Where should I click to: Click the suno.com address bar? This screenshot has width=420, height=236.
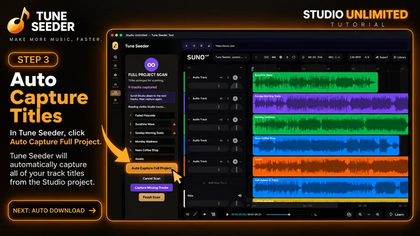click(311, 46)
